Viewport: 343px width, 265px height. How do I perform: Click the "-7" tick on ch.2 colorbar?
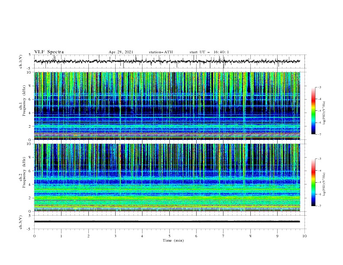319,206
